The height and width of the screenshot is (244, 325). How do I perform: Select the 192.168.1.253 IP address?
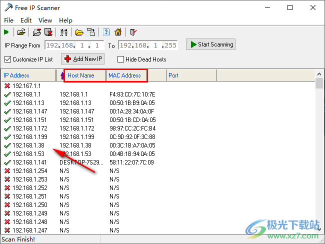[x=30, y=179]
